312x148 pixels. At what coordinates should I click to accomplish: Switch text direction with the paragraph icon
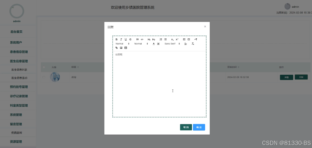coord(196,39)
